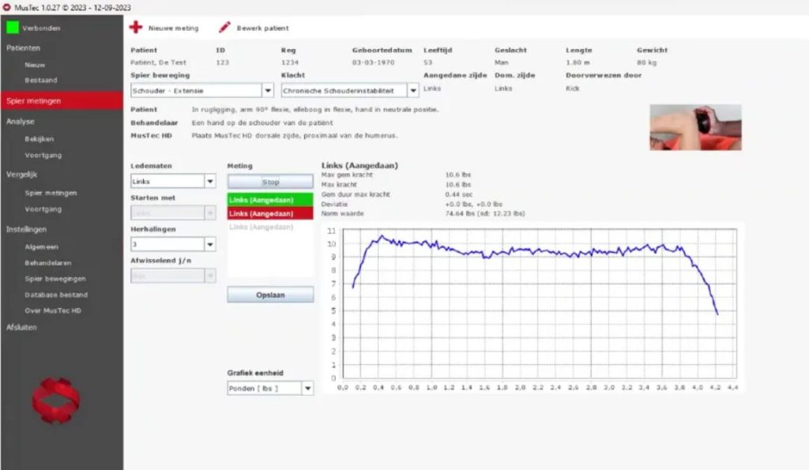Click Deviatie value +0.0 lbs
The height and width of the screenshot is (470, 809).
point(474,205)
